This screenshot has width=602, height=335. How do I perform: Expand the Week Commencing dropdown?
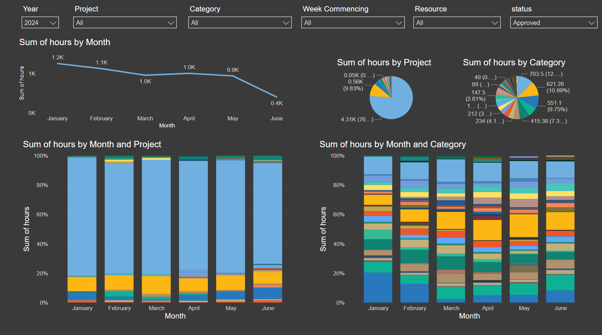tap(353, 23)
